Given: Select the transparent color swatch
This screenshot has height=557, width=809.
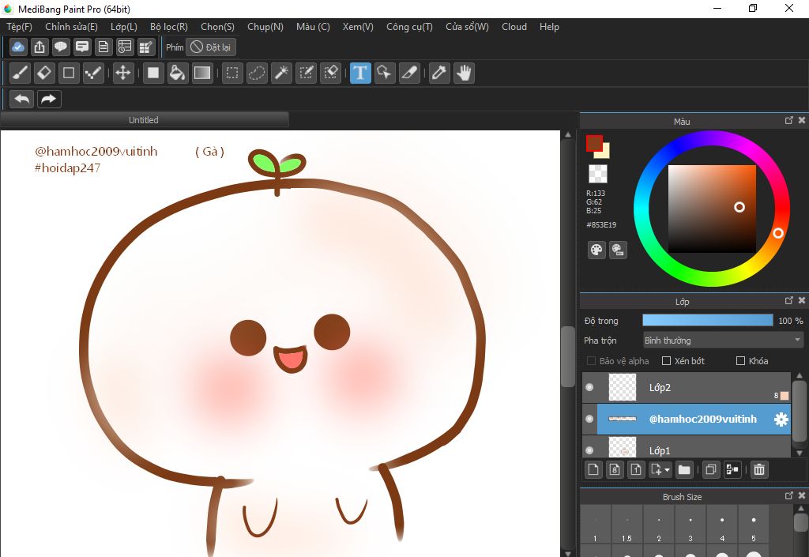Looking at the screenshot, I should [598, 174].
